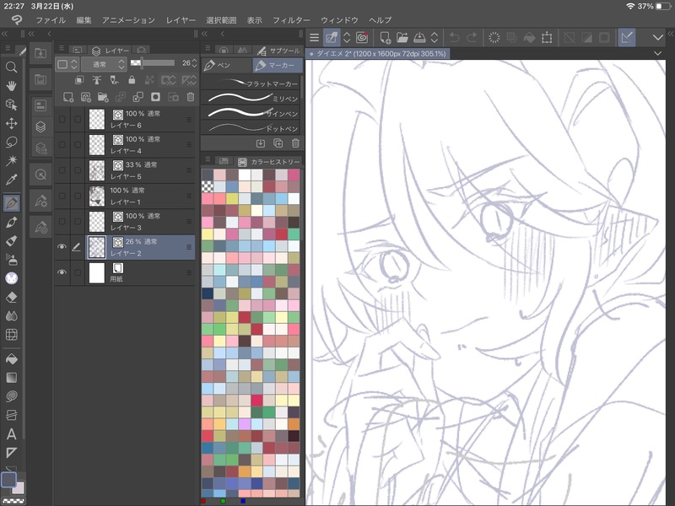
Task: Select the Airbrush tool
Action: click(12, 260)
